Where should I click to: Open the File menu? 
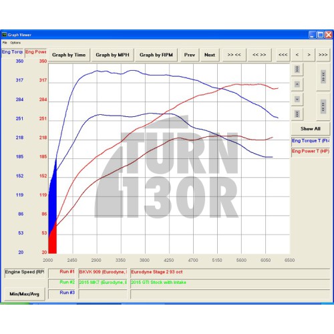tap(5, 43)
